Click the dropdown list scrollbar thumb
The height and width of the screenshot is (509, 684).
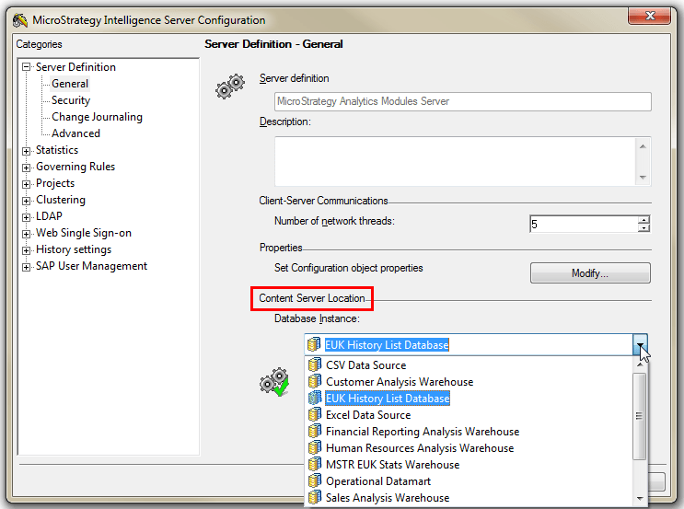click(x=640, y=416)
